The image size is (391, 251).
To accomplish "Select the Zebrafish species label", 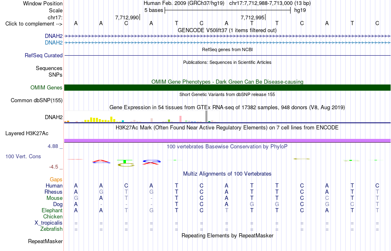I will (x=51, y=229).
